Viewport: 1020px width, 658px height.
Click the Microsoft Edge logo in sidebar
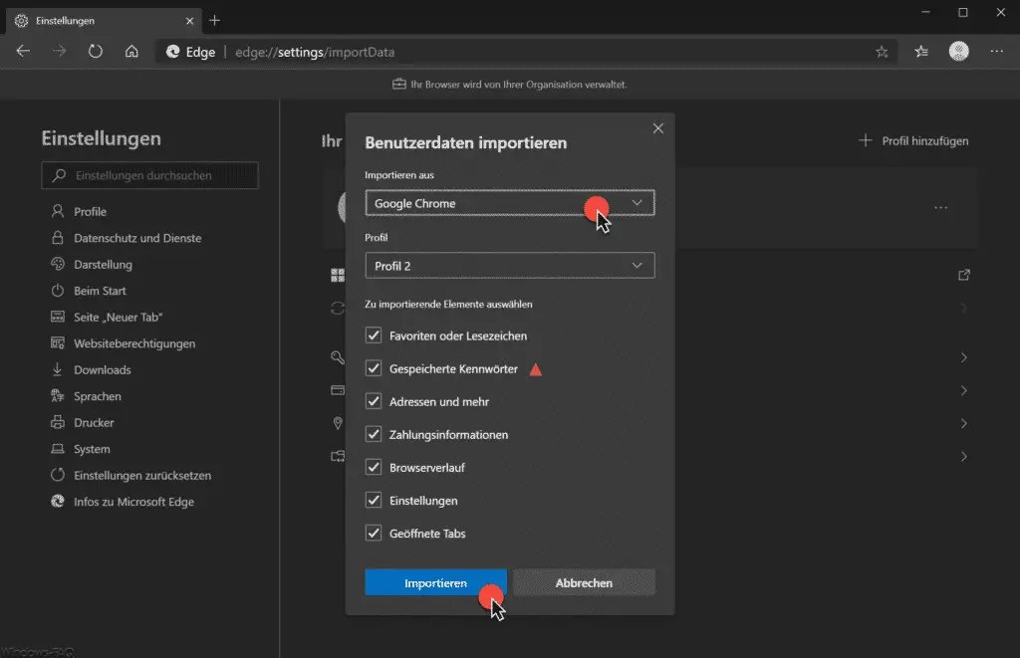[58, 502]
